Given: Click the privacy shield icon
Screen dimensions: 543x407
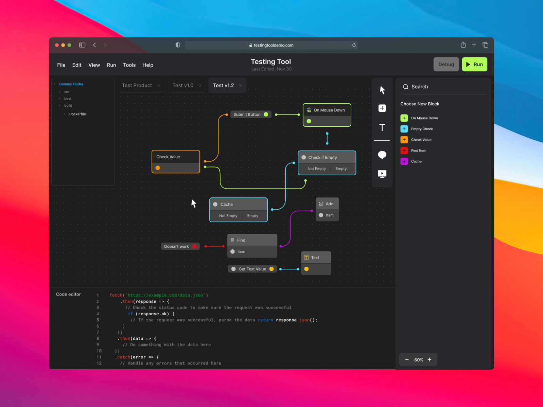Looking at the screenshot, I should click(178, 45).
